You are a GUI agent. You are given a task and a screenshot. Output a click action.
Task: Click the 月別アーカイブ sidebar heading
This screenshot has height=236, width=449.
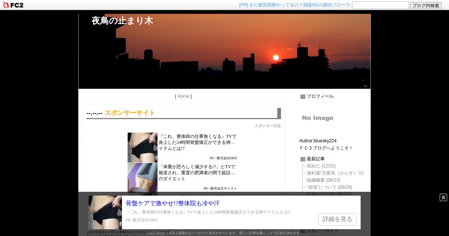(x=323, y=230)
